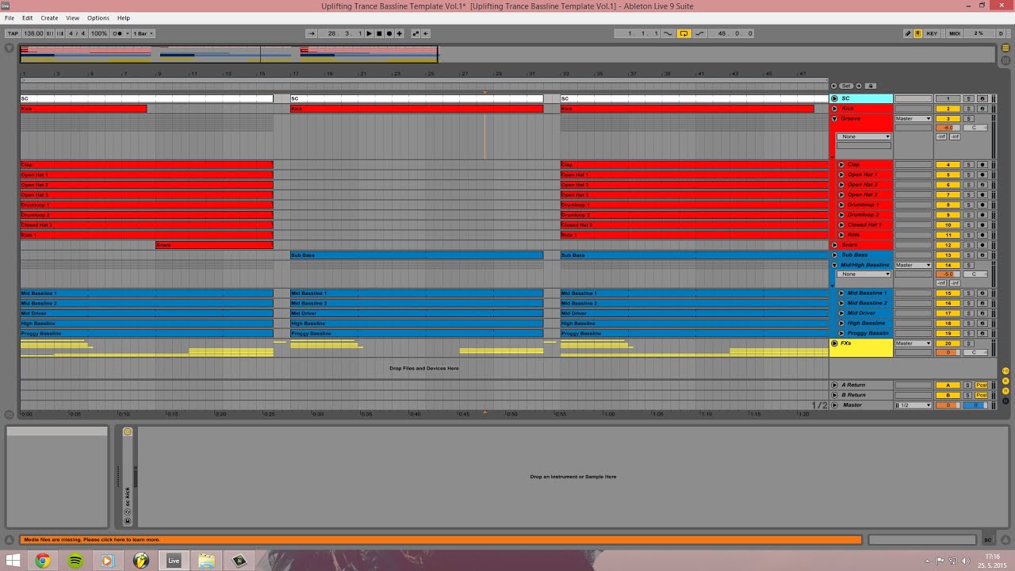Toggle the yellow Loop switch
This screenshot has height=571, width=1015.
(x=684, y=33)
